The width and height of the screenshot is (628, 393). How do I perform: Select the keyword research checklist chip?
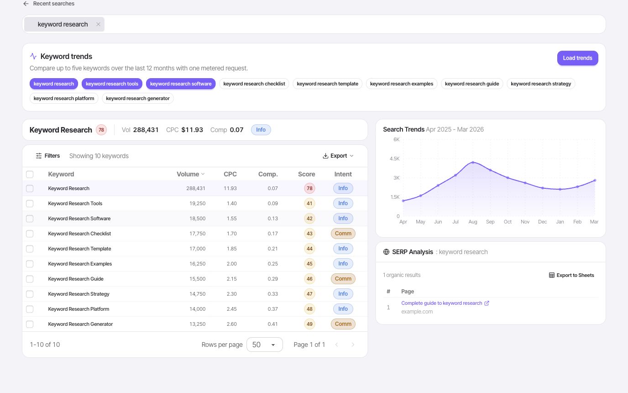click(254, 84)
